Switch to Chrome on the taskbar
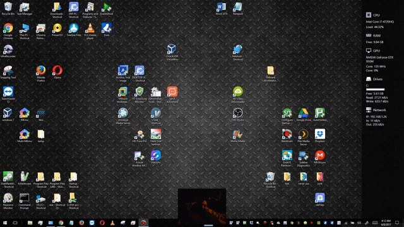Screen dimensions: 404x227 point(61,223)
